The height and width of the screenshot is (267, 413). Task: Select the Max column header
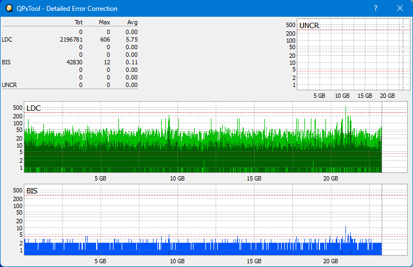pos(105,22)
